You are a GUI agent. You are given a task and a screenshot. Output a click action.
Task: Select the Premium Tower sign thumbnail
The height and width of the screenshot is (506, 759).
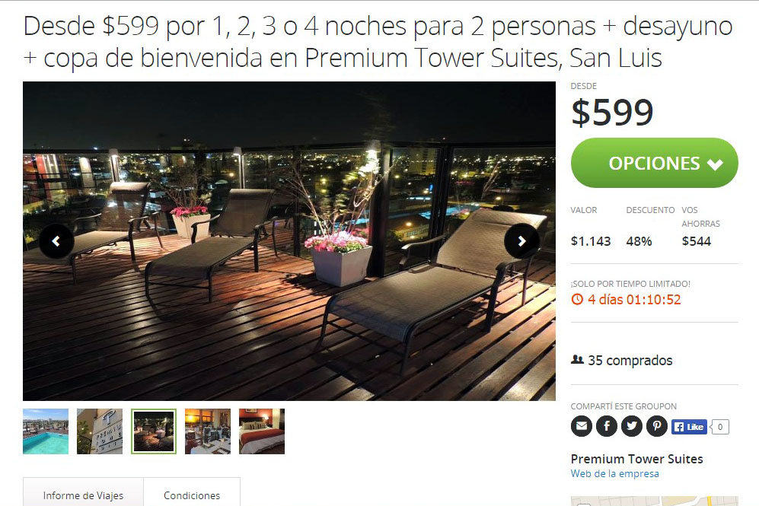tap(100, 431)
